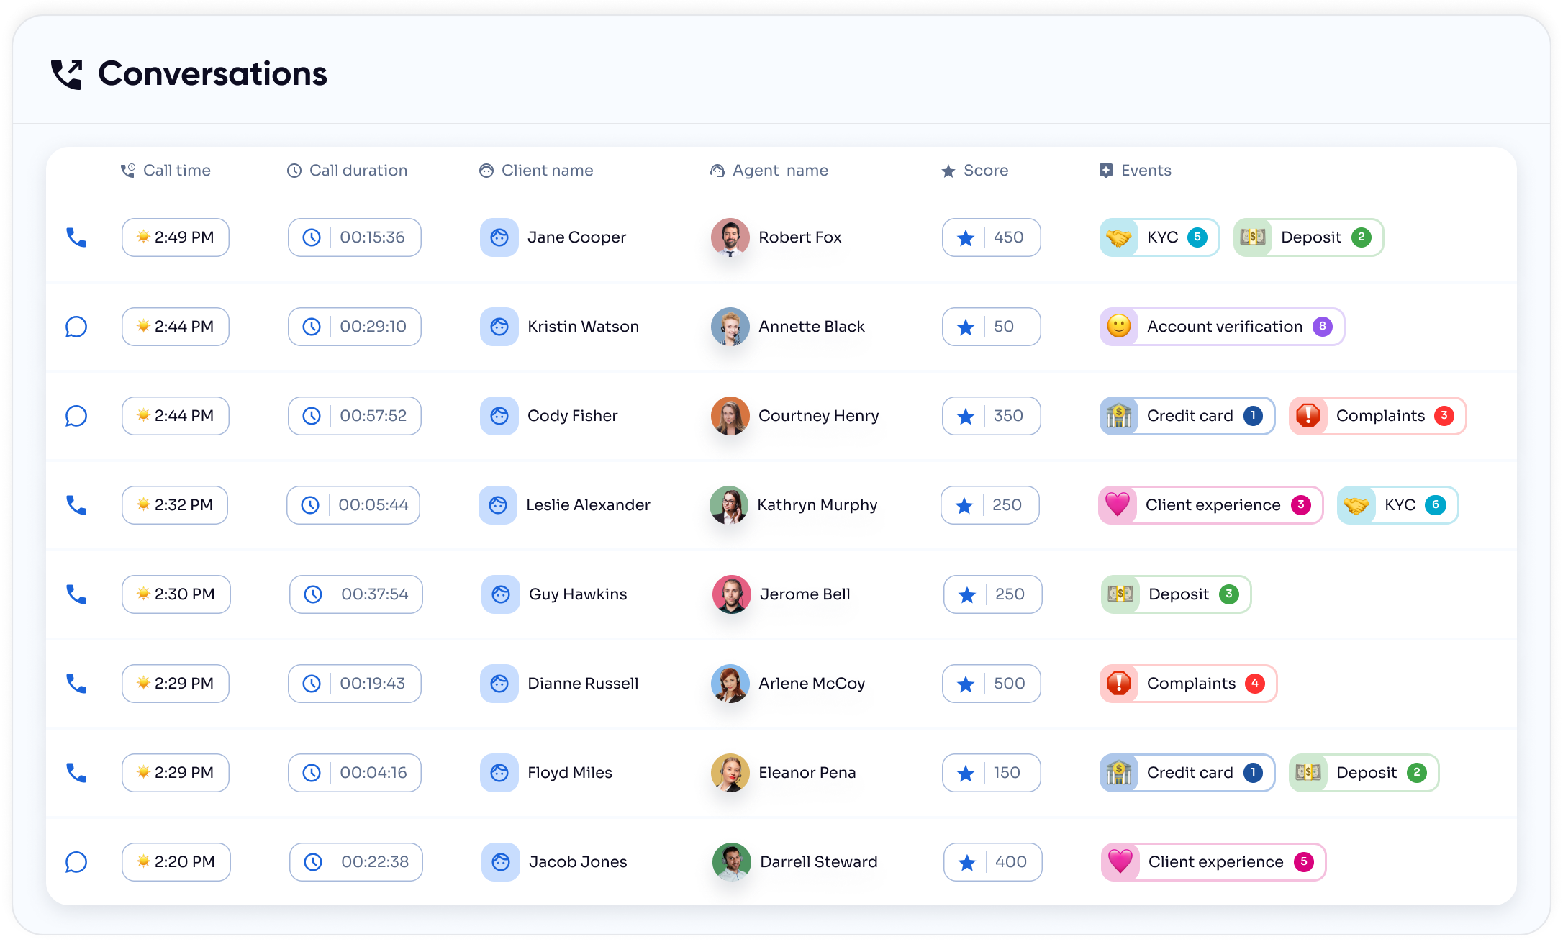Viewport: 1563px width, 947px height.
Task: Click Robert Fox's agent avatar
Action: [x=730, y=237]
